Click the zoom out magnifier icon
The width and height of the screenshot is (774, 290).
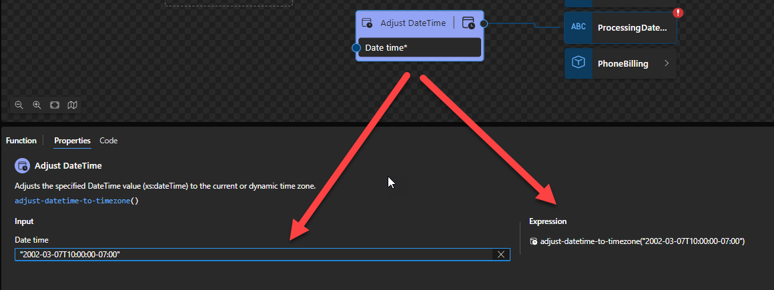(x=19, y=105)
